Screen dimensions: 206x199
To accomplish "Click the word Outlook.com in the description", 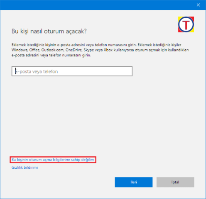I will [53, 50].
